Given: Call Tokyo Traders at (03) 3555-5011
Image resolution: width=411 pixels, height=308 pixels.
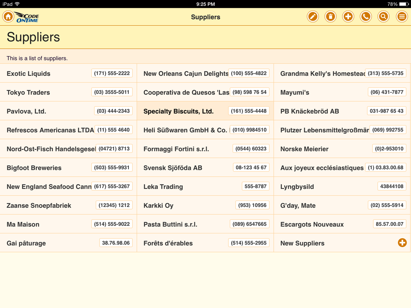Looking at the screenshot, I should 112,92.
